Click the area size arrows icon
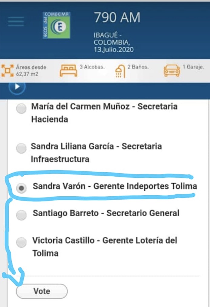Viewport: 210px width, 307px height. coord(7,70)
